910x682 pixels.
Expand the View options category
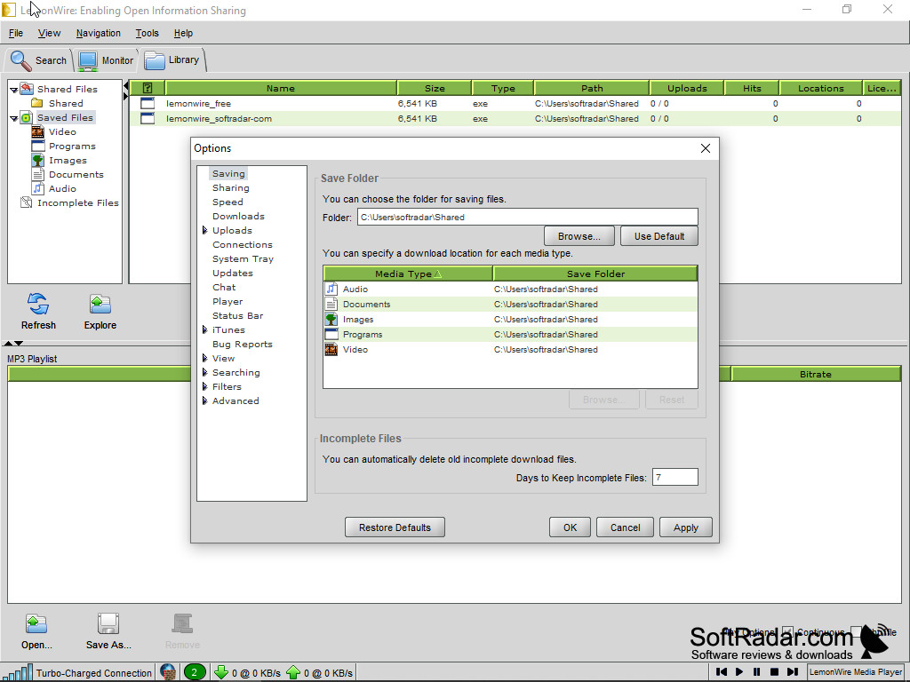205,358
